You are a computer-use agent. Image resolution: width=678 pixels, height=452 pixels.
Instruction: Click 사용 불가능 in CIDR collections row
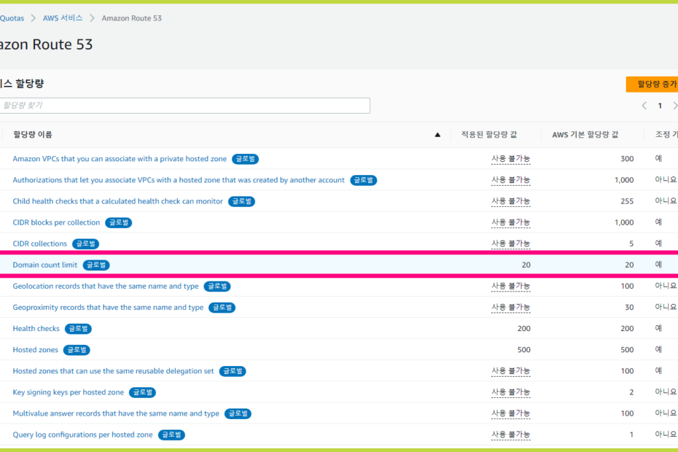[x=510, y=243]
